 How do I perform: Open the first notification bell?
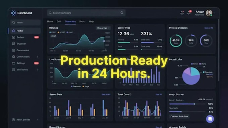pyautogui.click(x=182, y=13)
